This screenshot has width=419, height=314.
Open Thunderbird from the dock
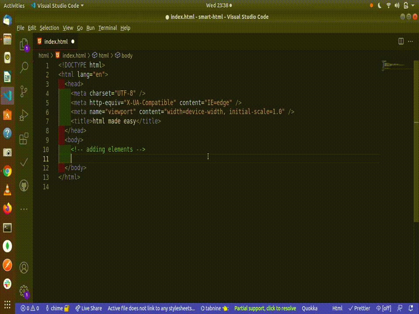7,20
